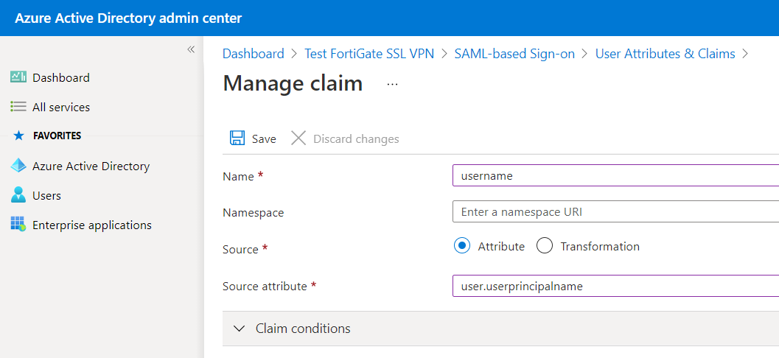Viewport: 779px width, 358px height.
Task: Open the Source attribute combo box
Action: coord(615,286)
